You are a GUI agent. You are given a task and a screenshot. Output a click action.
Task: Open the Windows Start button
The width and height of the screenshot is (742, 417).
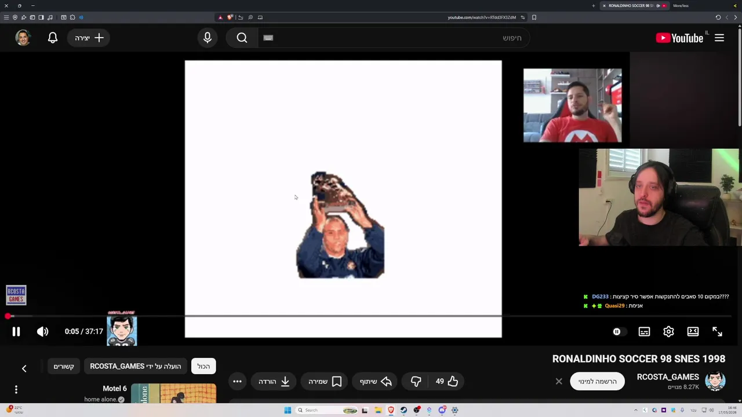point(288,410)
